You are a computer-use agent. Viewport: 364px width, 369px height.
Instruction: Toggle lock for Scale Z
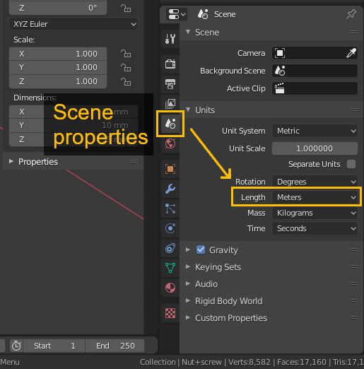pos(126,82)
